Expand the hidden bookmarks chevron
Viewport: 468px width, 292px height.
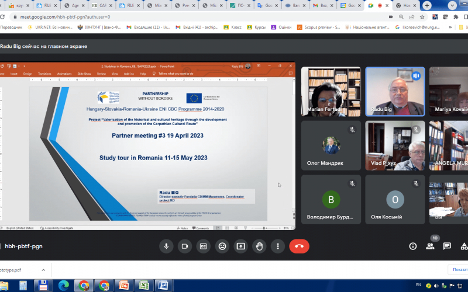pos(450,27)
